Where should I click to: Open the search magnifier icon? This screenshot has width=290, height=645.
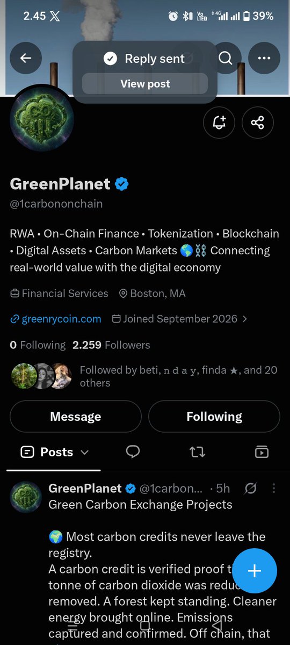pos(226,58)
